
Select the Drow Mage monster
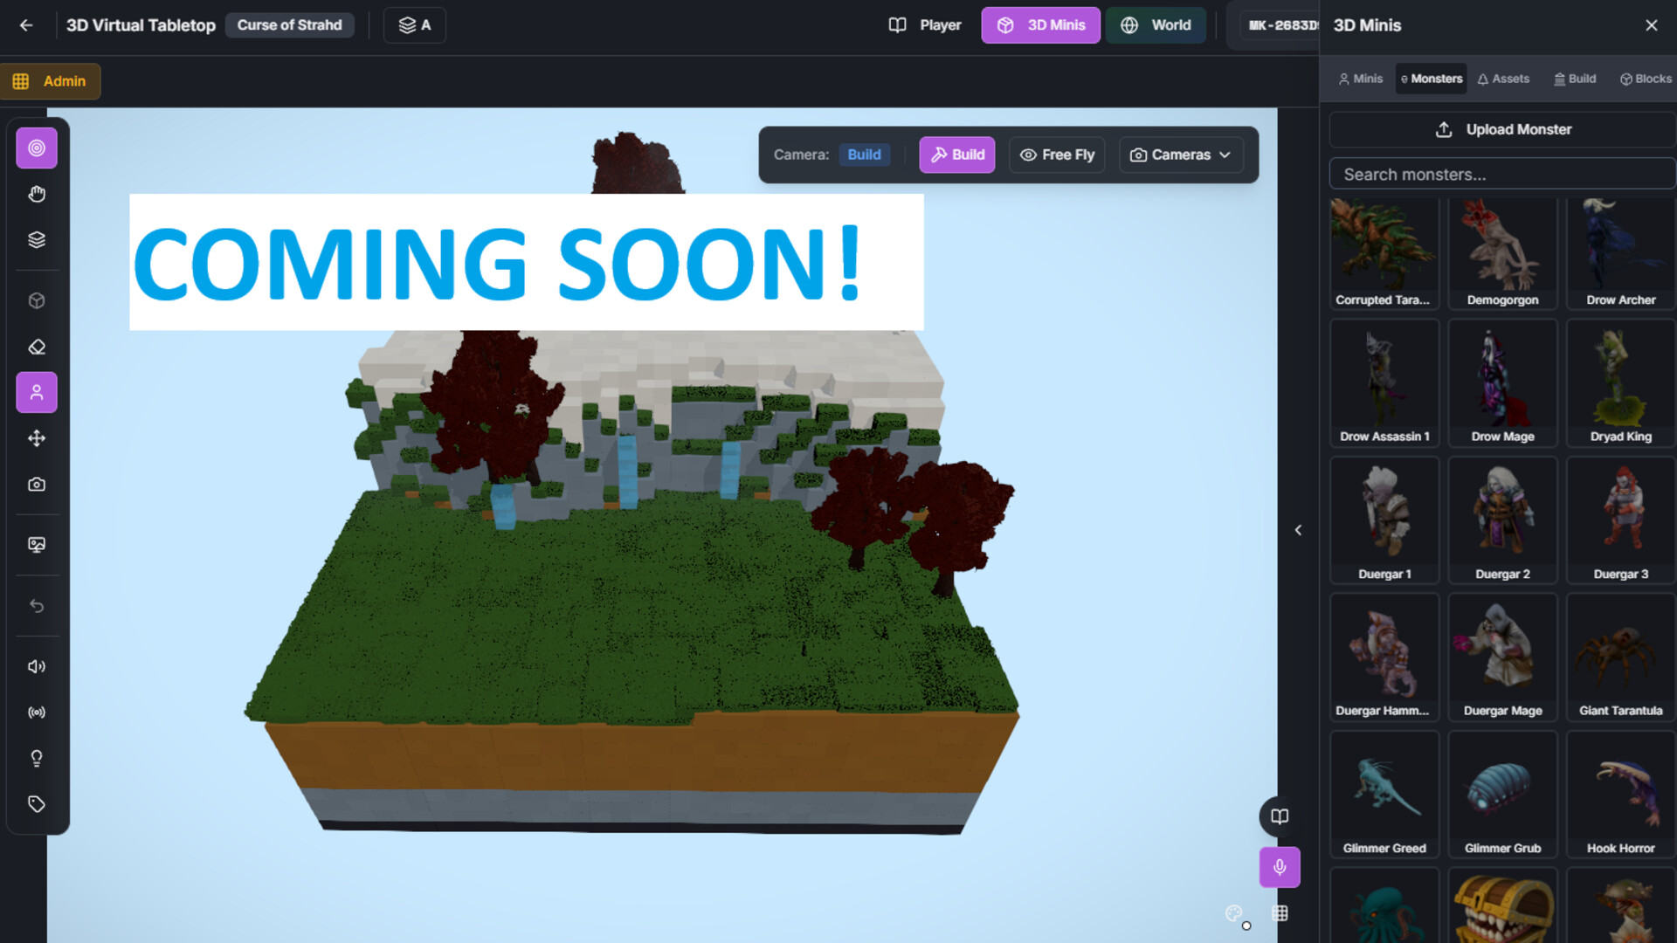pos(1502,383)
